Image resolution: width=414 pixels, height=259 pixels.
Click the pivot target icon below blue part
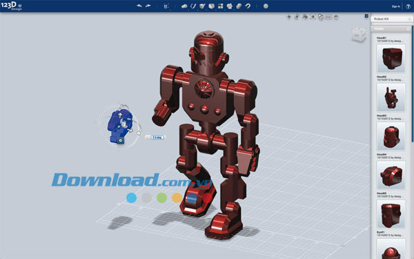pyautogui.click(x=120, y=140)
